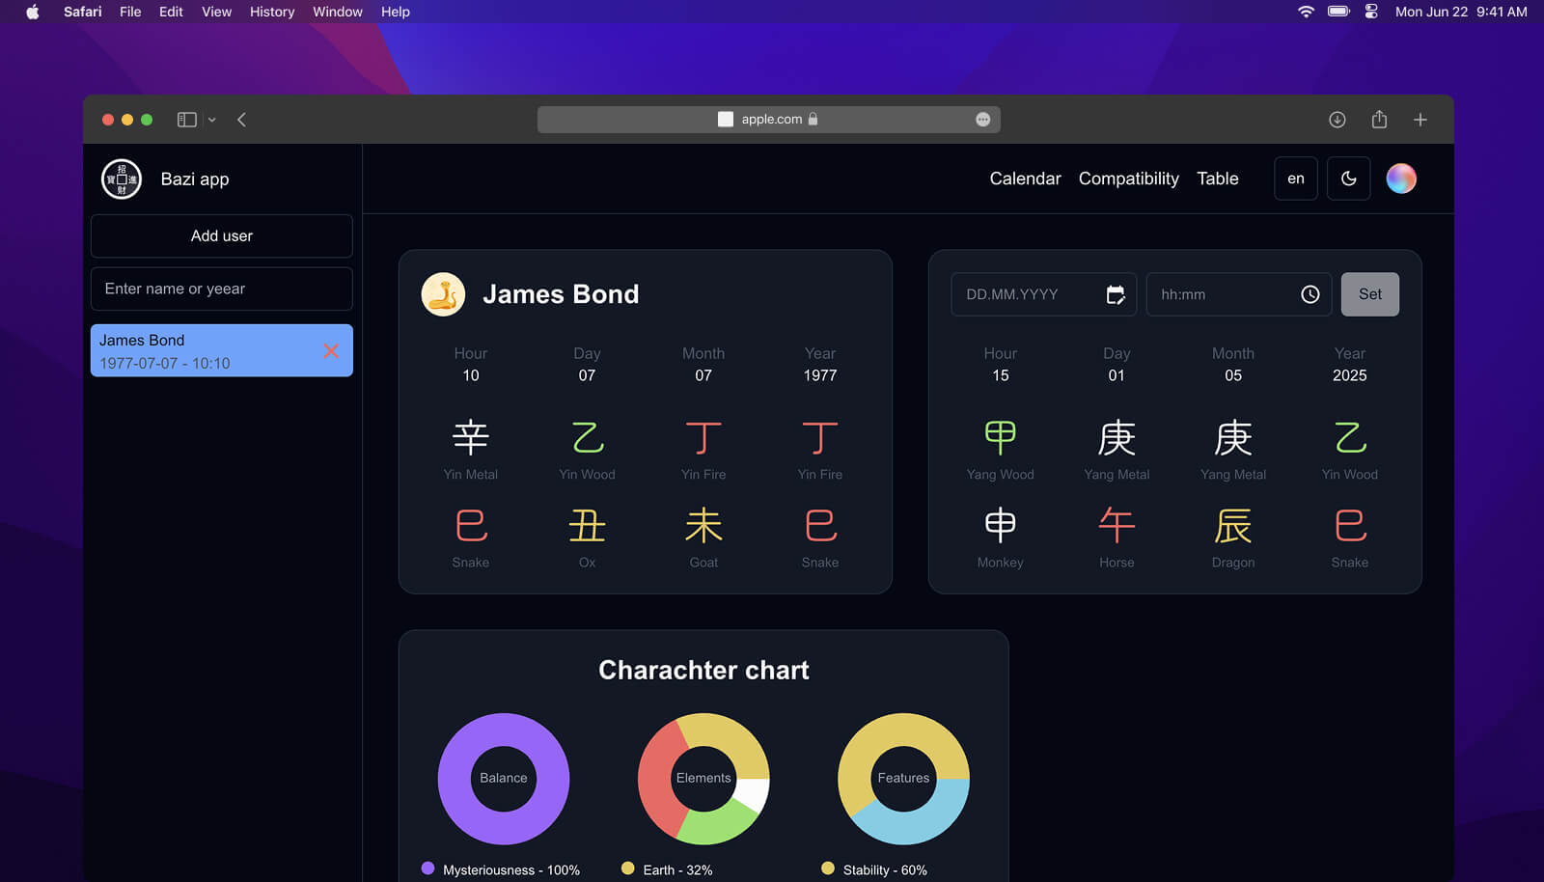Image resolution: width=1544 pixels, height=882 pixels.
Task: Open the calendar picker icon in date field
Action: (x=1116, y=294)
